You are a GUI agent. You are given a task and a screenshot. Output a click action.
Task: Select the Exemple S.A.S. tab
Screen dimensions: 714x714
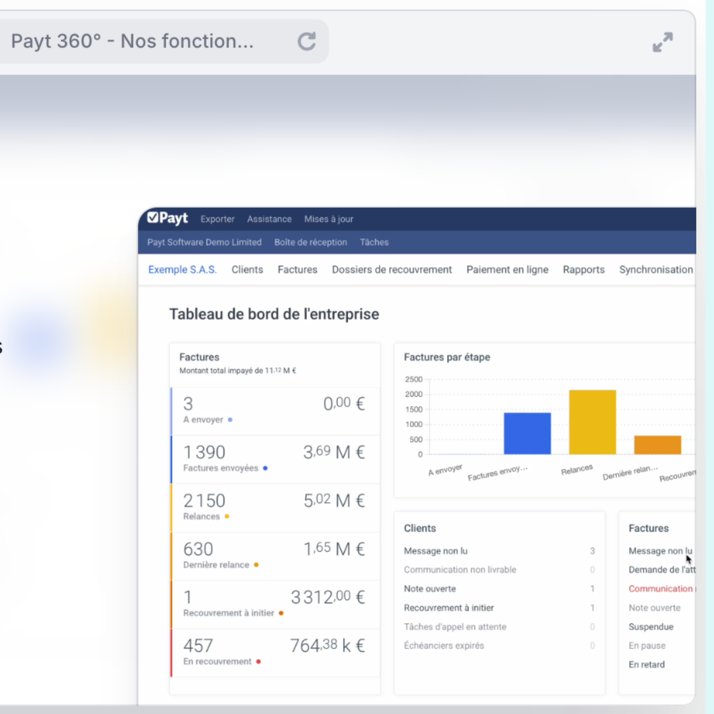point(183,269)
